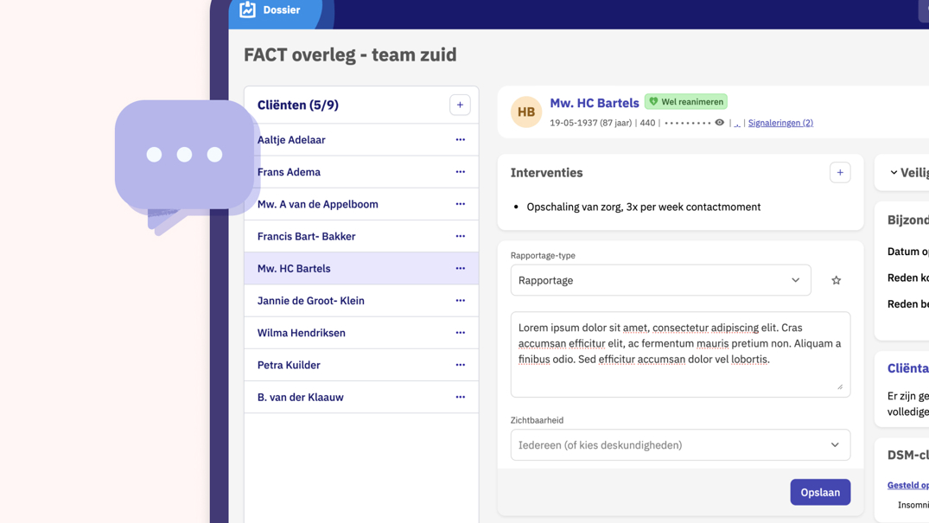Mark rapportage type as favorite with star
This screenshot has height=523, width=929.
coord(836,281)
